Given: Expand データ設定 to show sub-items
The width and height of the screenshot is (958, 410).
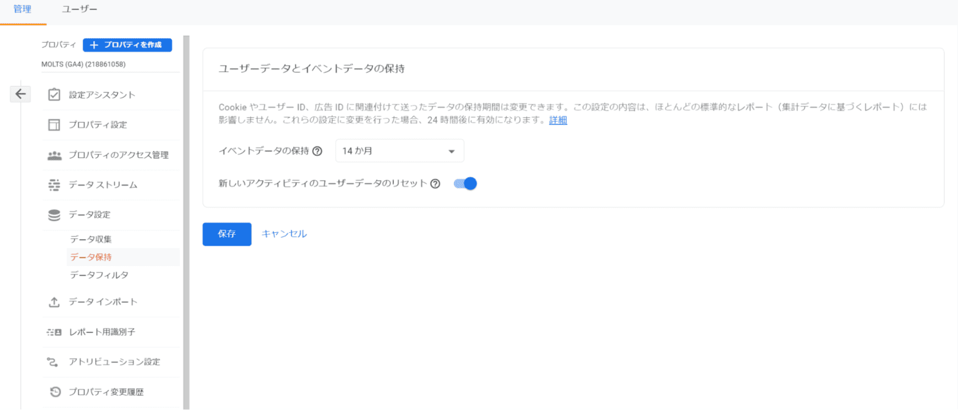Looking at the screenshot, I should point(98,214).
